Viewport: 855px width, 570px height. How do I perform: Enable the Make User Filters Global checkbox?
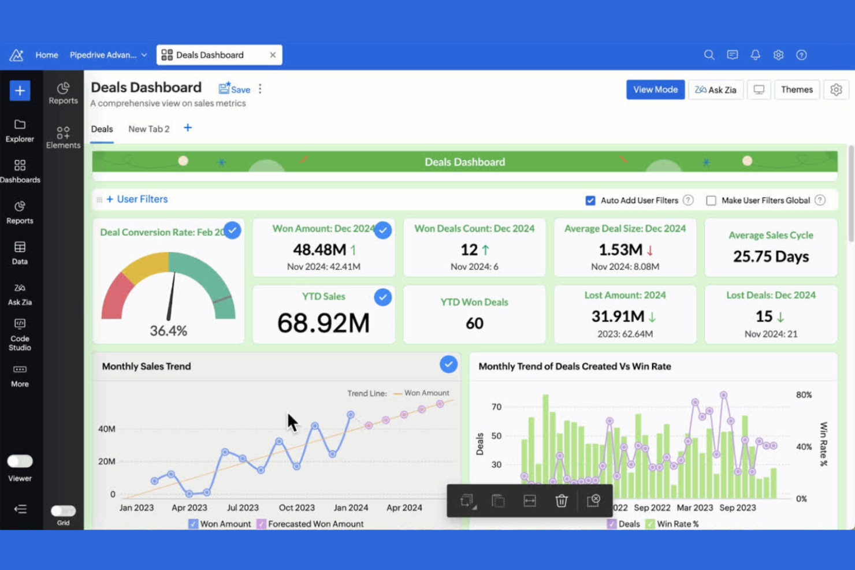click(711, 200)
